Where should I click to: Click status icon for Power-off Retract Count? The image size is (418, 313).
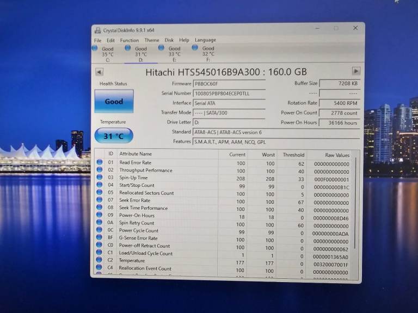99,245
